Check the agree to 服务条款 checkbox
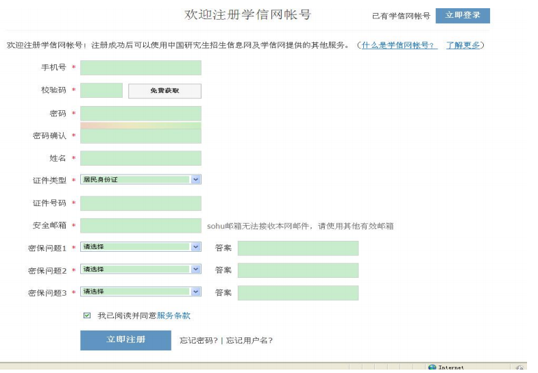 point(87,316)
